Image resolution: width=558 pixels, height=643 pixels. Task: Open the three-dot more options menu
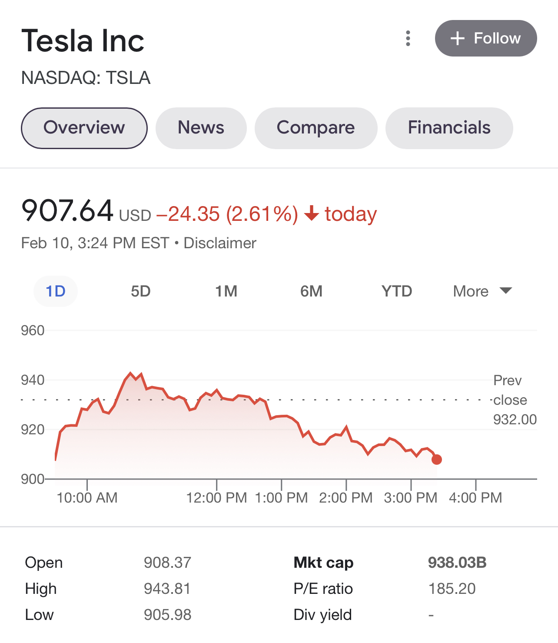pos(408,38)
